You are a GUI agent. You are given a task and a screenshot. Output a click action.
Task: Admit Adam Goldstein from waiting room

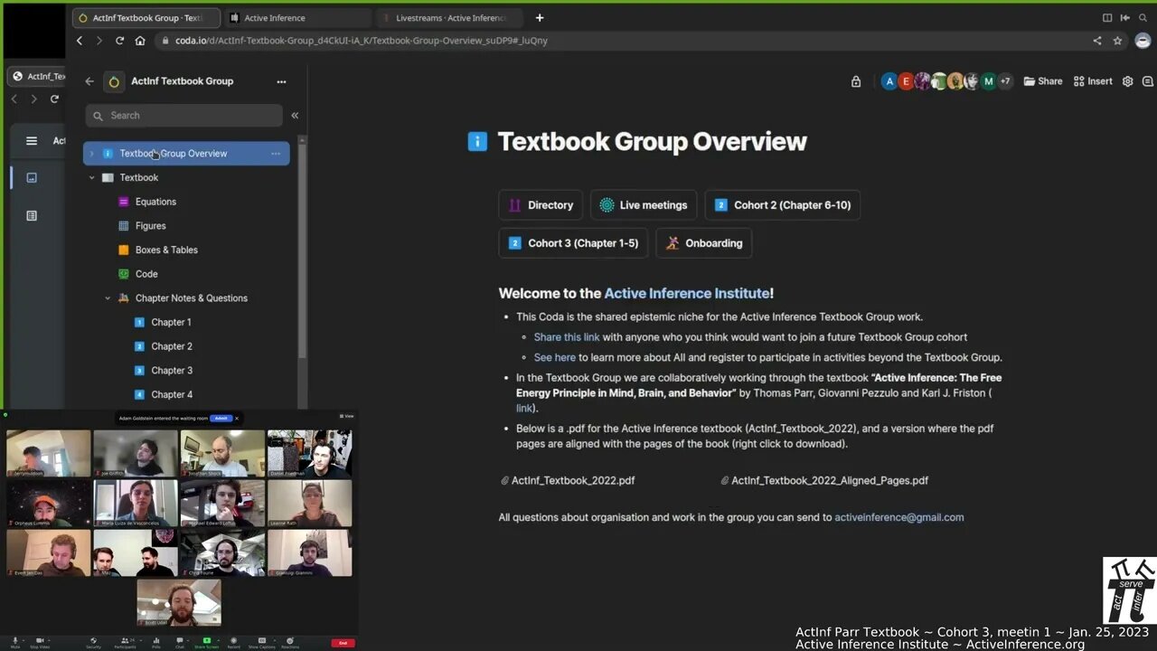(x=221, y=419)
